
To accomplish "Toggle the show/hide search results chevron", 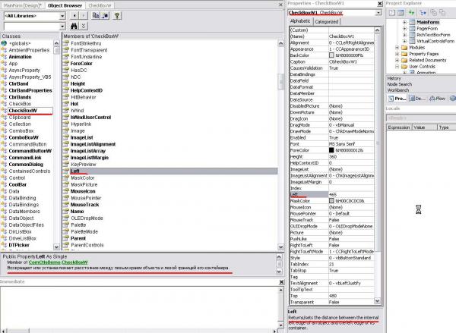I will (83, 26).
